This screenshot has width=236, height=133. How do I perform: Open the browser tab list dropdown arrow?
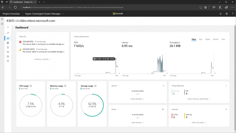pyautogui.click(x=44, y=2)
